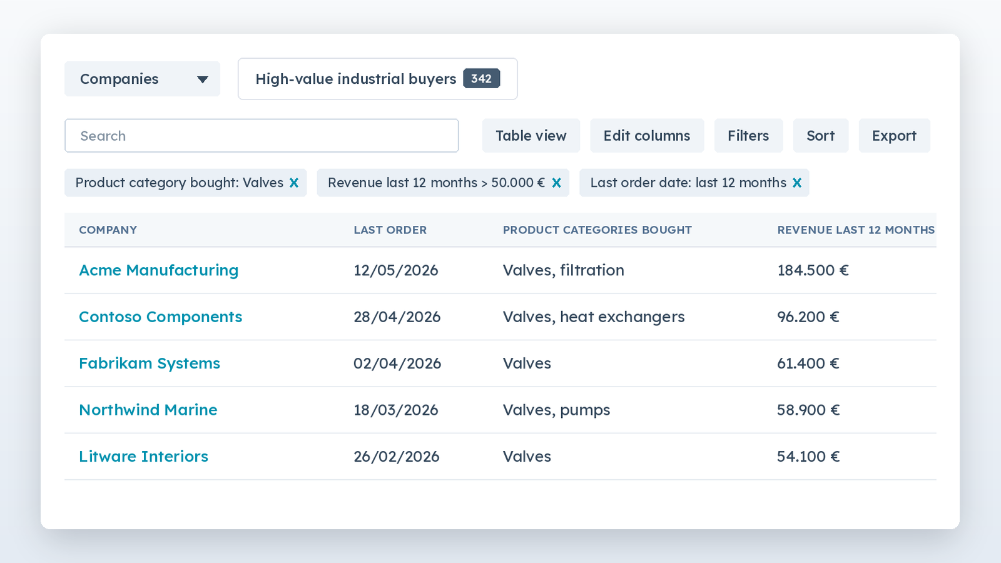Click the PRODUCT CATEGORIES BOUGHT column header
Screen dimensions: 1001x563
pyautogui.click(x=597, y=230)
